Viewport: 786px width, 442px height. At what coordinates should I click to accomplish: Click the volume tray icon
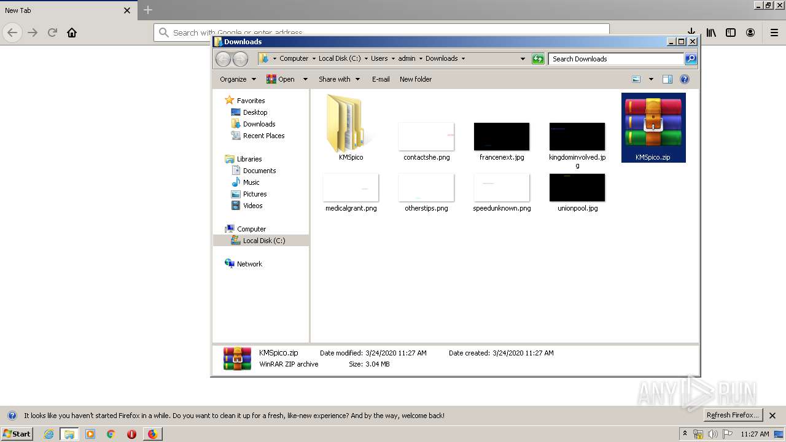tap(713, 434)
